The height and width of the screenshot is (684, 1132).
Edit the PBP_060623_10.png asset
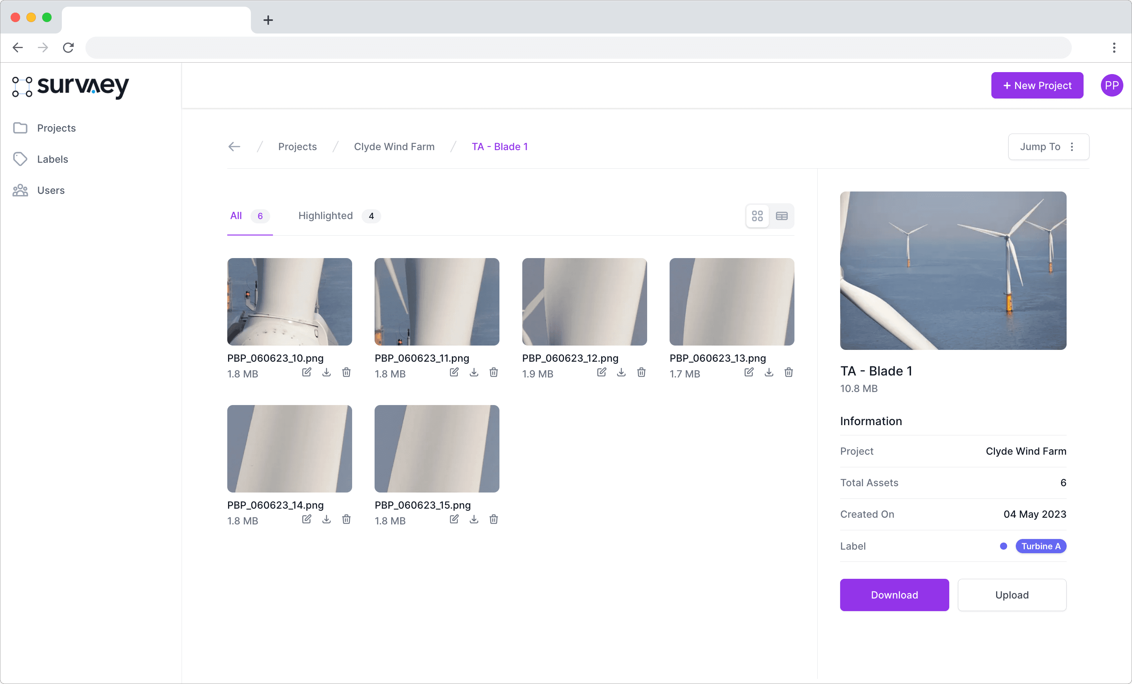pos(306,372)
